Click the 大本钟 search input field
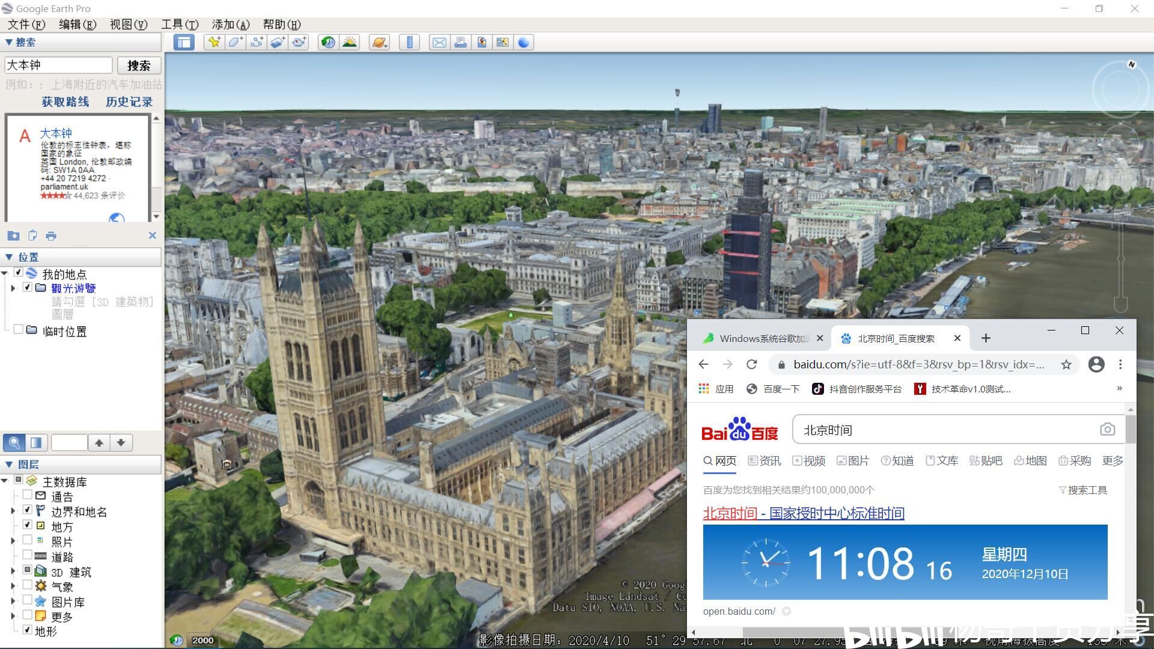This screenshot has width=1154, height=649. pyautogui.click(x=58, y=65)
